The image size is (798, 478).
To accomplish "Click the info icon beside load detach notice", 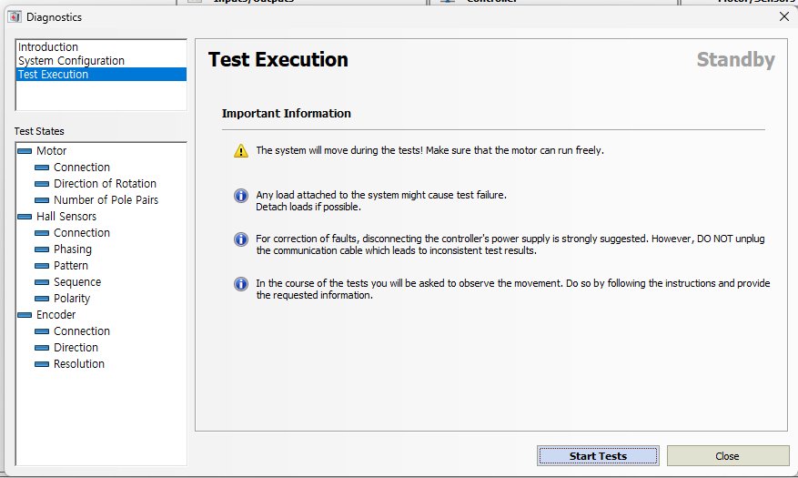I will point(241,196).
